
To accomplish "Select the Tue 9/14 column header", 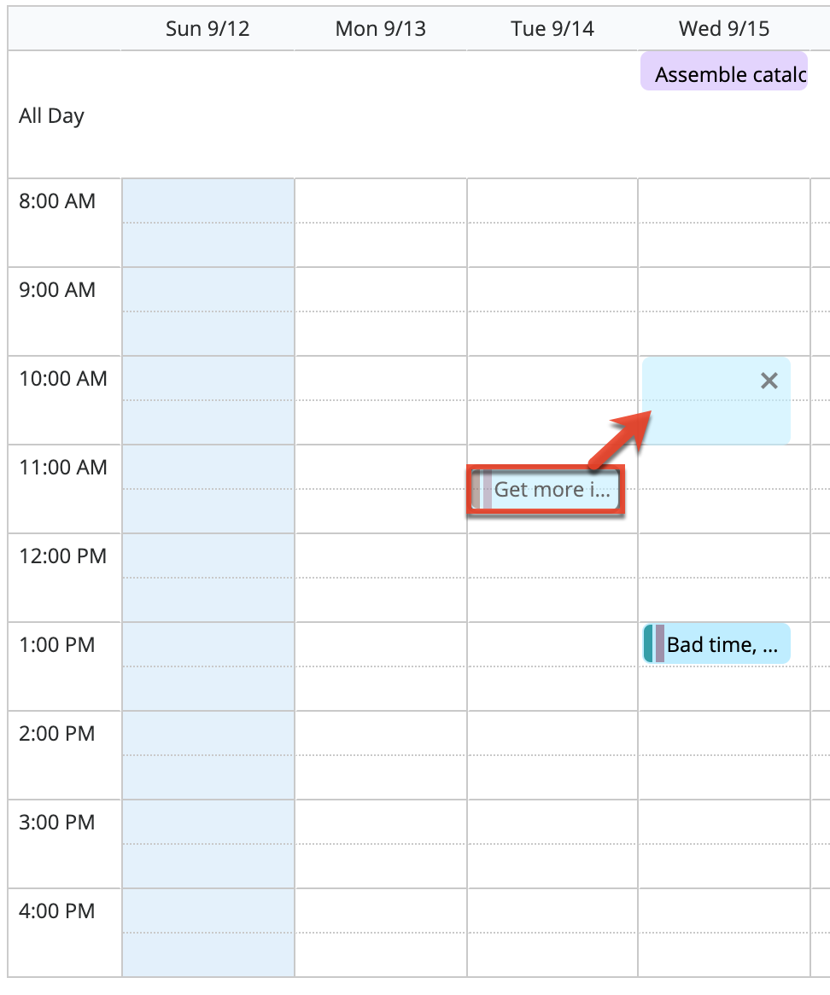I will tap(552, 29).
